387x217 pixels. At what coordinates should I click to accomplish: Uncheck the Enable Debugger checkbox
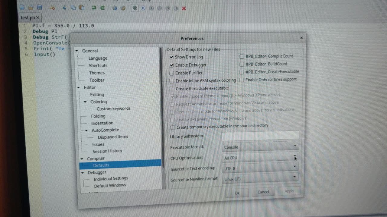tap(172, 65)
